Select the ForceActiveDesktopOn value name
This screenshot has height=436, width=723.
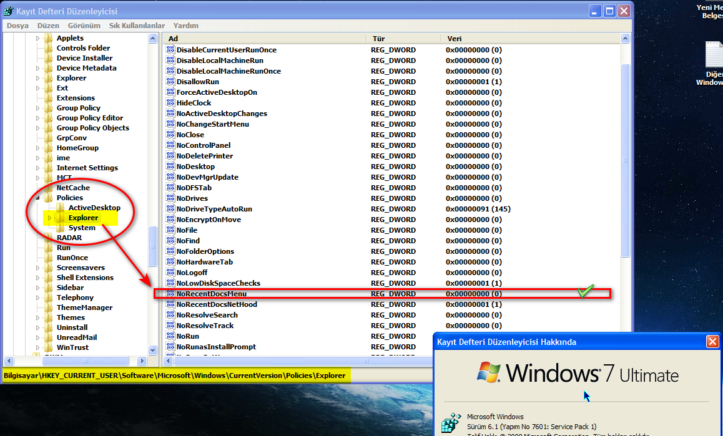click(x=217, y=92)
